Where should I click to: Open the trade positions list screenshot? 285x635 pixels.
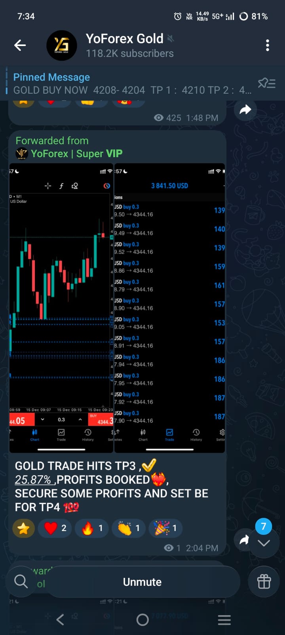(169, 308)
